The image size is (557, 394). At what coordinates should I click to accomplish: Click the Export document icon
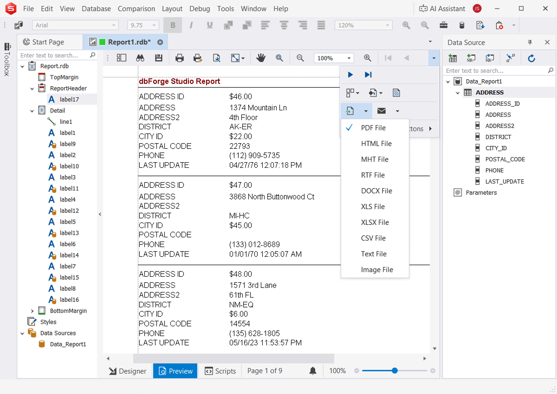(x=350, y=111)
